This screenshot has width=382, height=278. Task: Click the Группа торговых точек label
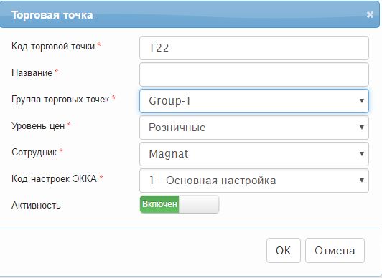pos(60,100)
